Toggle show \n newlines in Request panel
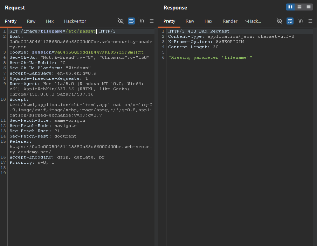The image size is (317, 246). [142, 21]
